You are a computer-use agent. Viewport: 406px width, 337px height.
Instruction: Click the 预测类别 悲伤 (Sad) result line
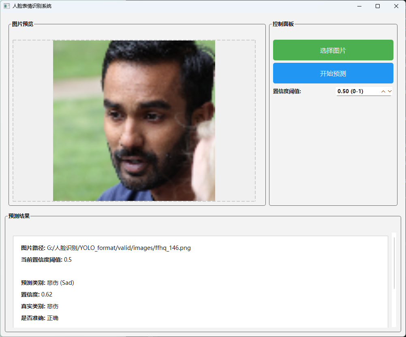pyautogui.click(x=47, y=283)
